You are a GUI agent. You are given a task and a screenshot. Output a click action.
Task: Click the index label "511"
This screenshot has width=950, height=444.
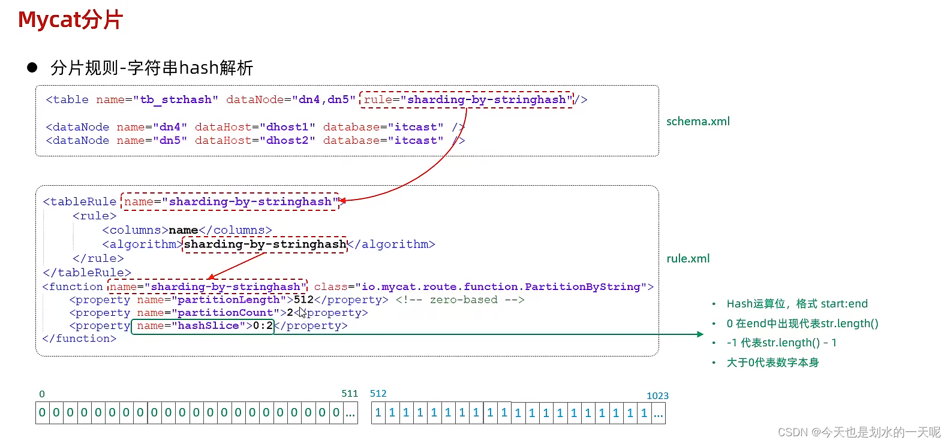click(350, 394)
